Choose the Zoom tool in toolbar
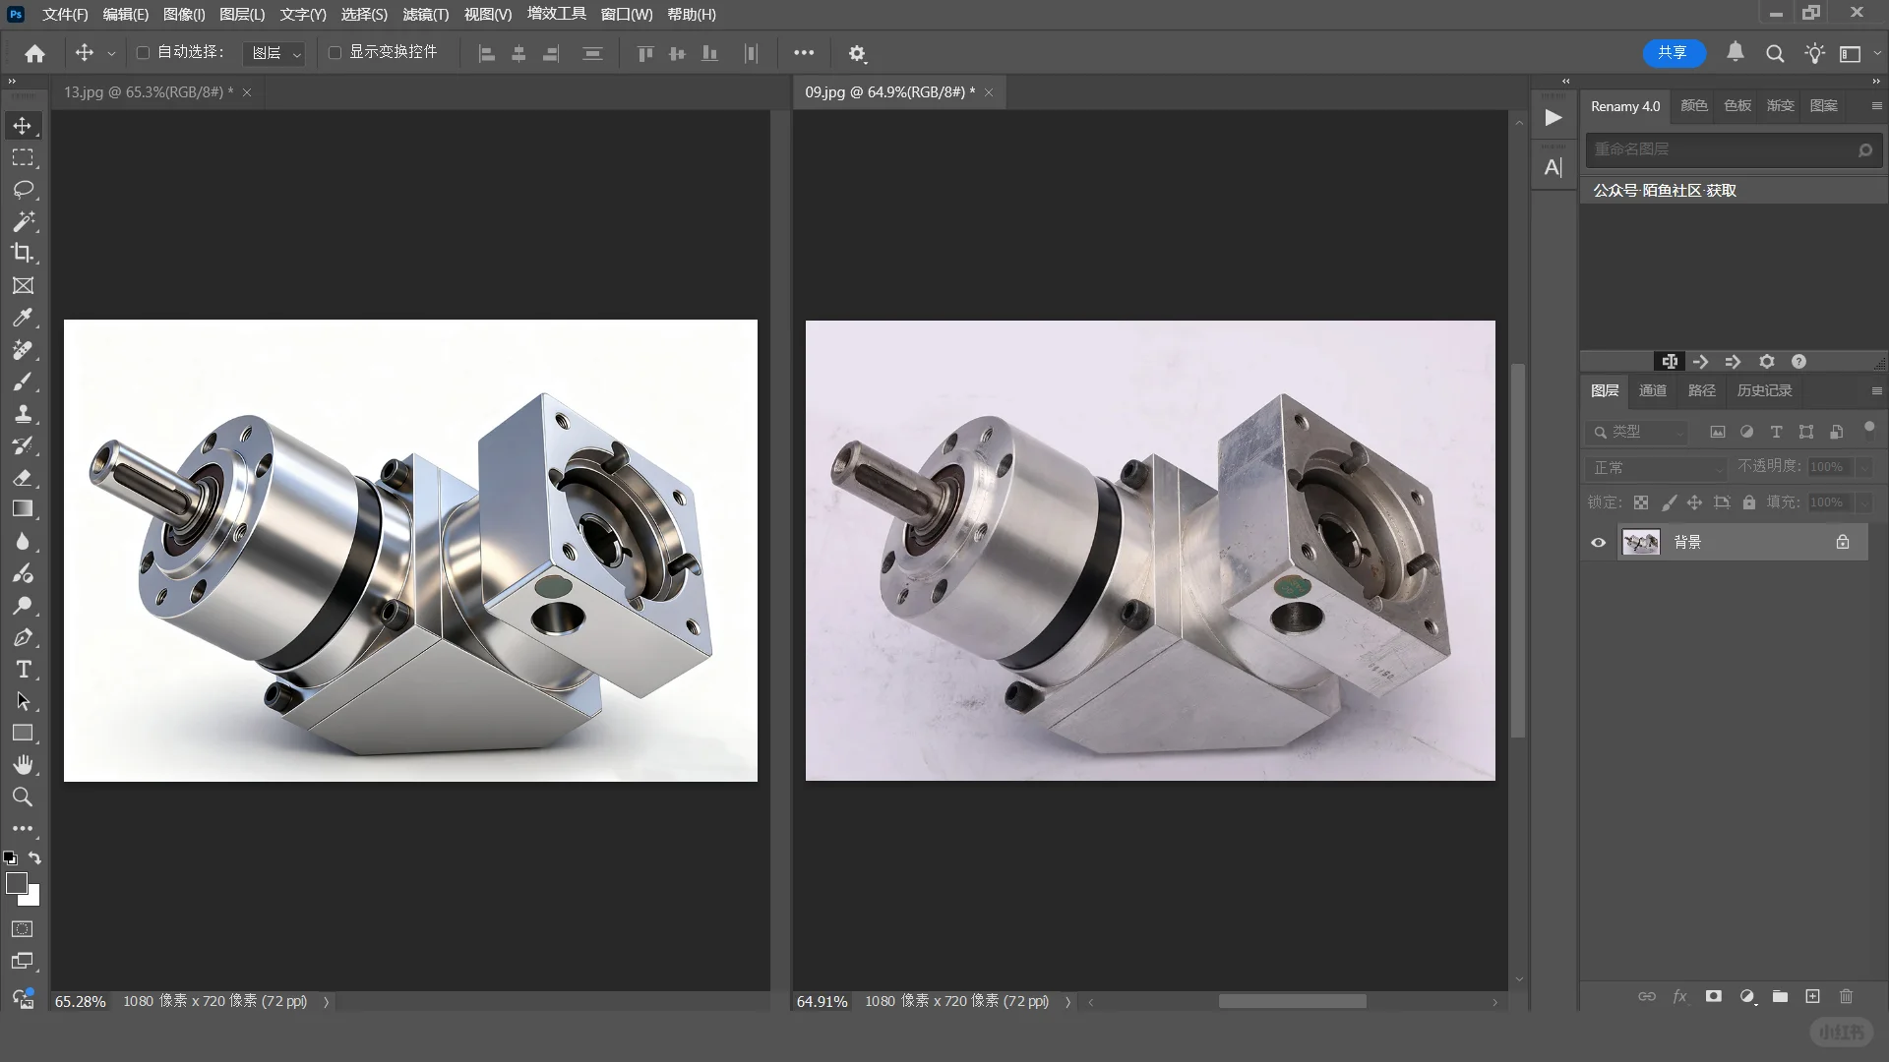The height and width of the screenshot is (1062, 1889). [x=24, y=797]
